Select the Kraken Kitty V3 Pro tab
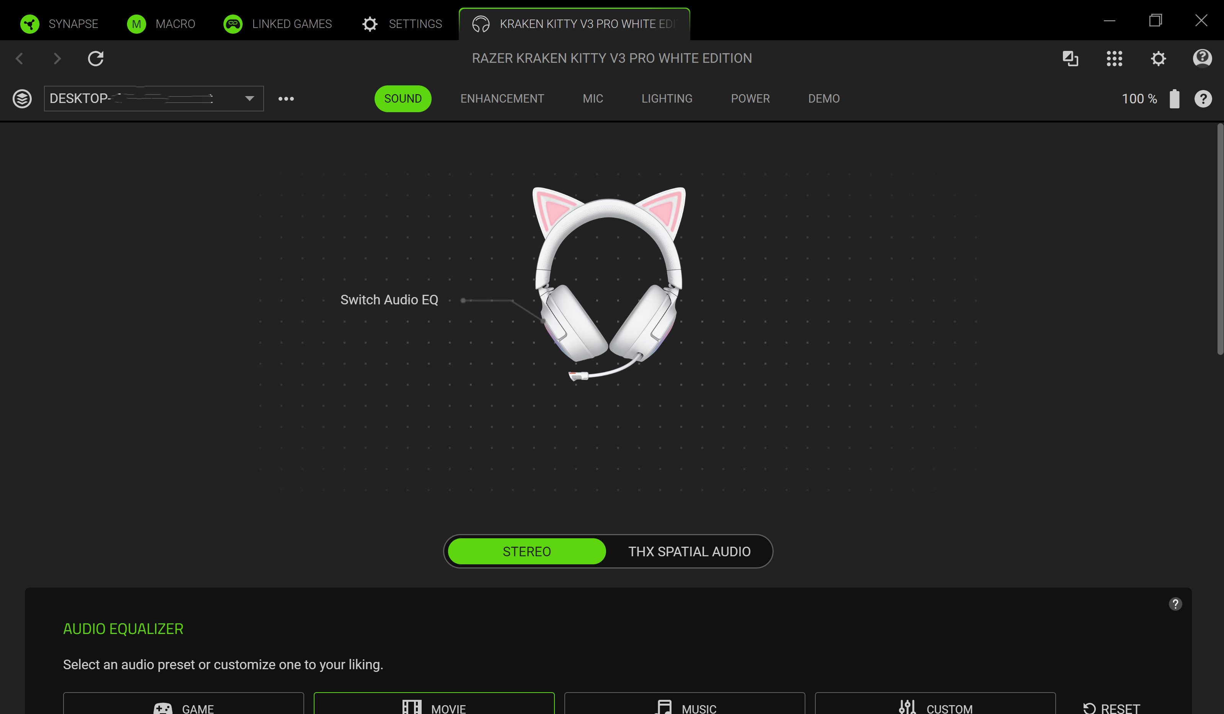The width and height of the screenshot is (1224, 714). click(x=574, y=24)
